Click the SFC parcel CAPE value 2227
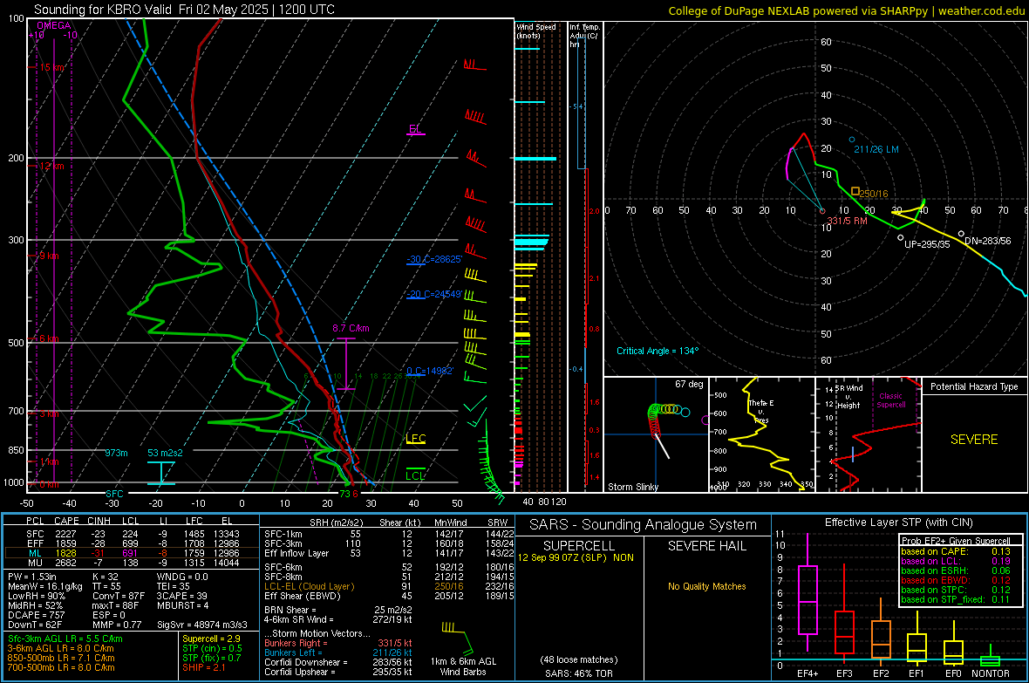The height and width of the screenshot is (683, 1029). (65, 534)
